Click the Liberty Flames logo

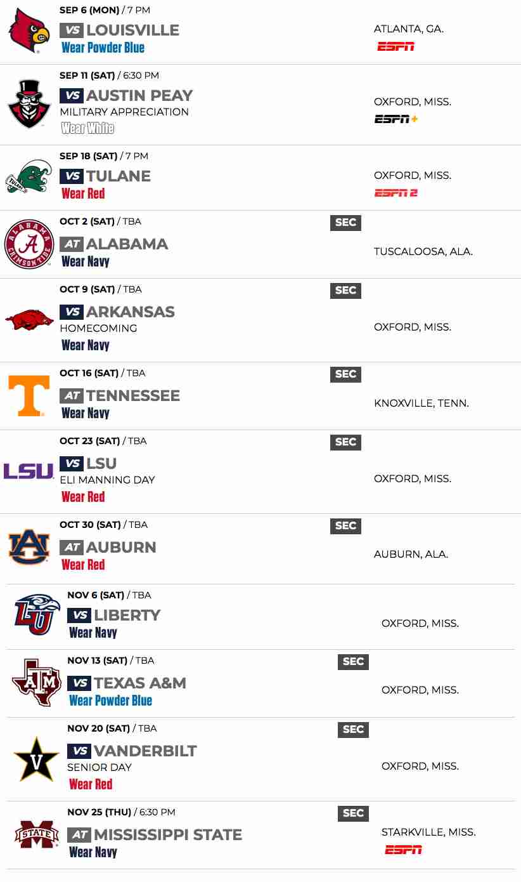(37, 615)
